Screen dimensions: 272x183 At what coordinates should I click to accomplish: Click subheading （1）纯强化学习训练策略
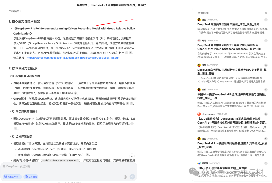(25, 76)
